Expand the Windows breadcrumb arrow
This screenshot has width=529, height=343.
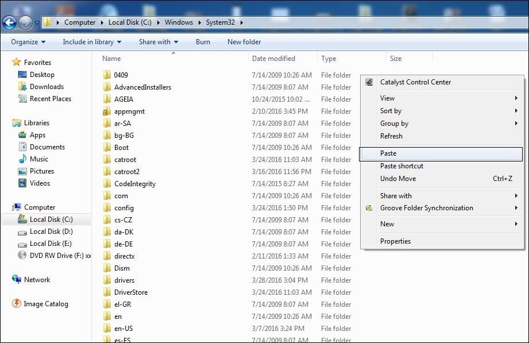pos(199,22)
